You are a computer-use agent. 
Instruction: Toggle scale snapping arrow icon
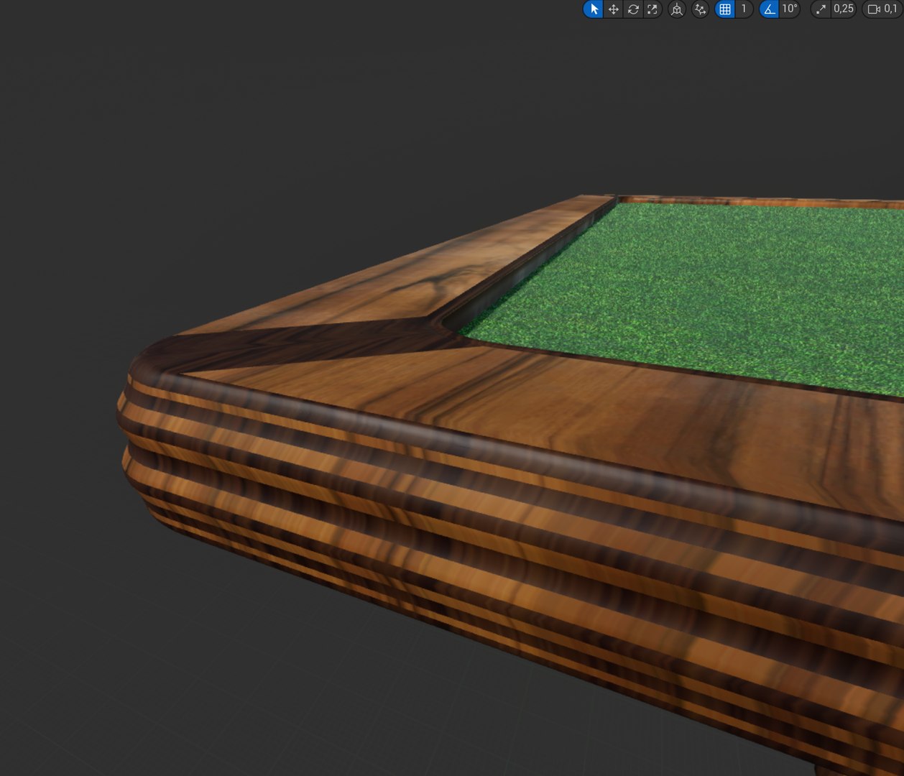click(821, 9)
